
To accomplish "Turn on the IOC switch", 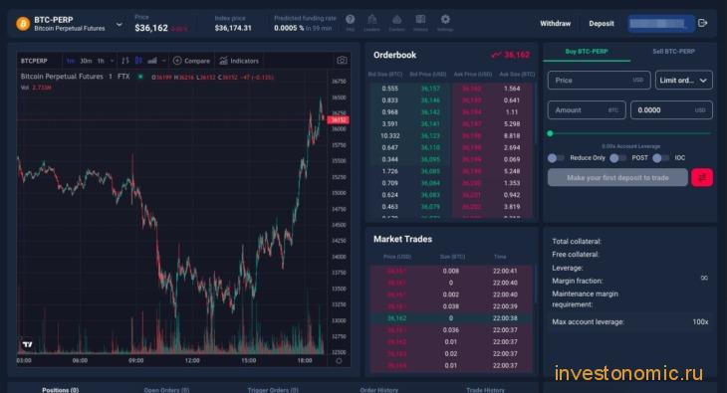I will click(660, 158).
